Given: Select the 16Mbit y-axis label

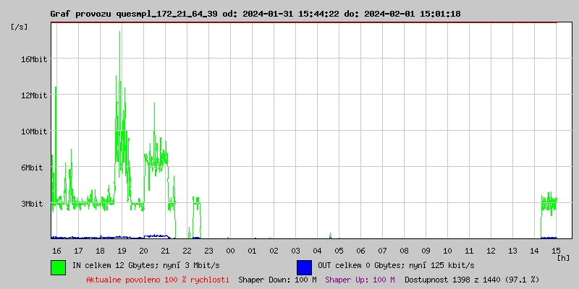Looking at the screenshot, I should coord(34,59).
